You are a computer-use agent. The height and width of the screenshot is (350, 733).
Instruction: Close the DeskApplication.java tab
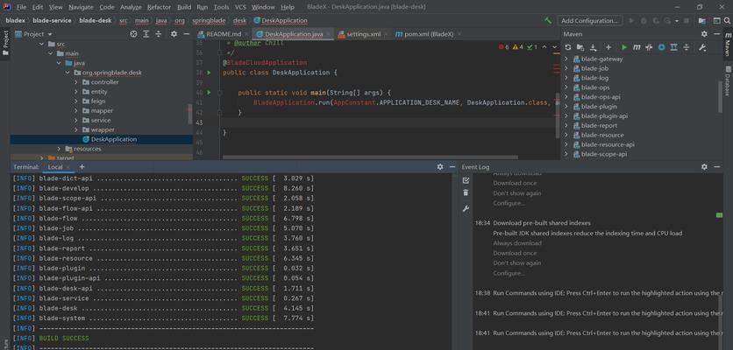click(329, 34)
